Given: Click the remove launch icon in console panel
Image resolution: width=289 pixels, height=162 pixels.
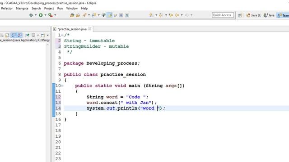Looking at the screenshot, I should [2, 35].
